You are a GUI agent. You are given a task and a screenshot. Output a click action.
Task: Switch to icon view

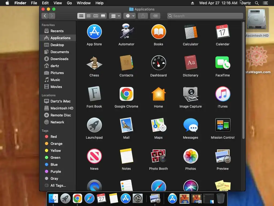click(x=81, y=16)
